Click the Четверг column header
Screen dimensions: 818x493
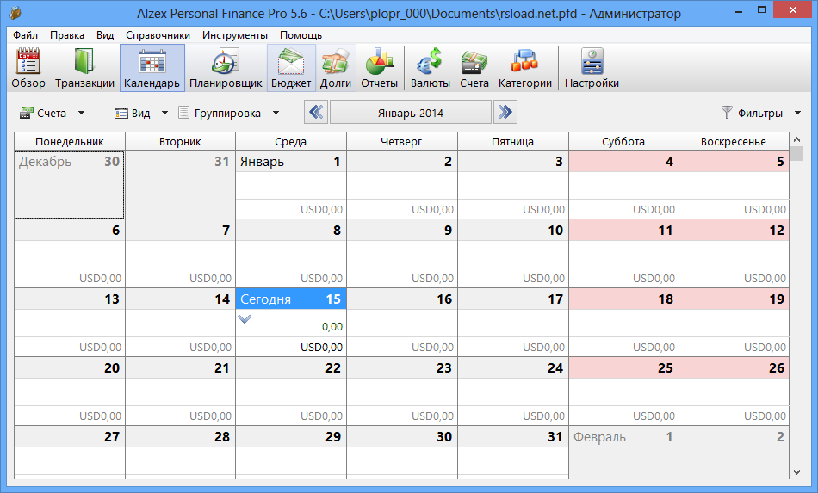(402, 141)
